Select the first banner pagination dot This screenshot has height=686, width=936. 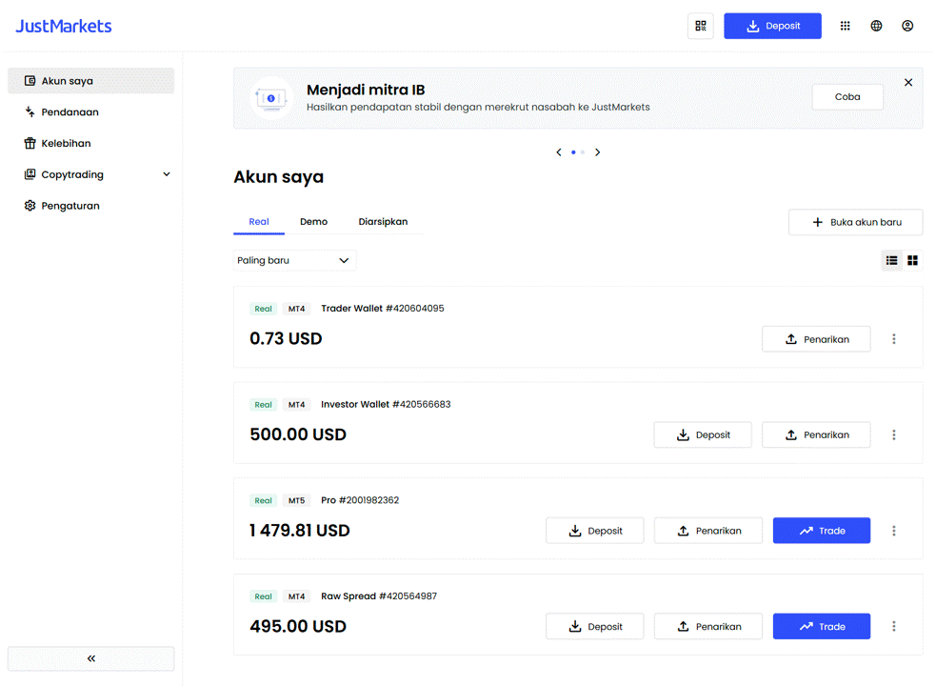click(x=573, y=152)
